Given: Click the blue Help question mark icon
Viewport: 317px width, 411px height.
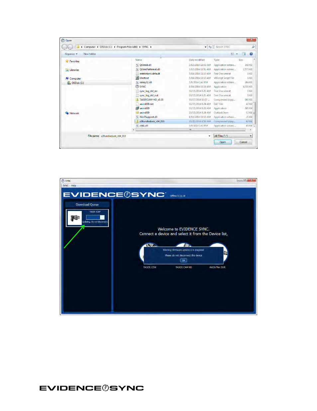Looking at the screenshot, I should click(x=251, y=54).
